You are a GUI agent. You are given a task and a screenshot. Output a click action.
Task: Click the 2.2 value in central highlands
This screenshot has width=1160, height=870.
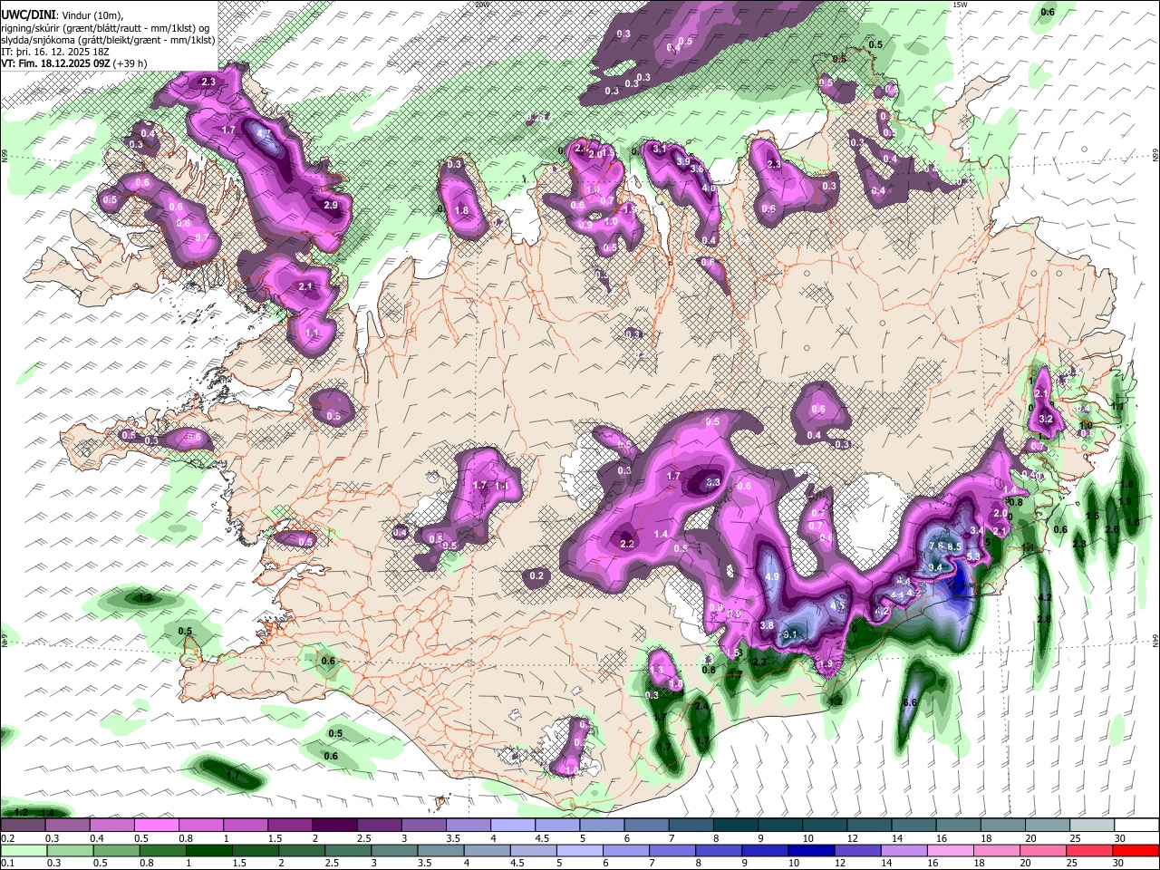coord(627,545)
